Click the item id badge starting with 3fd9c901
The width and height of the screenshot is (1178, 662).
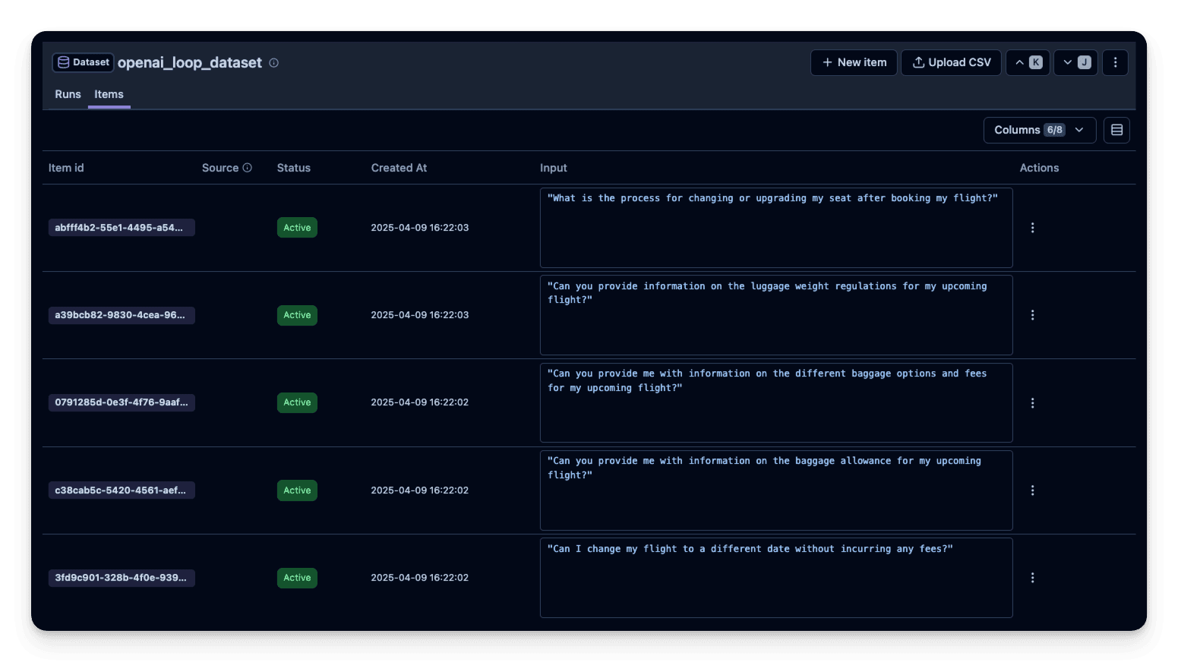click(122, 577)
